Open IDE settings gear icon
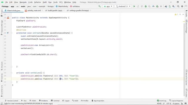 (182, 6)
